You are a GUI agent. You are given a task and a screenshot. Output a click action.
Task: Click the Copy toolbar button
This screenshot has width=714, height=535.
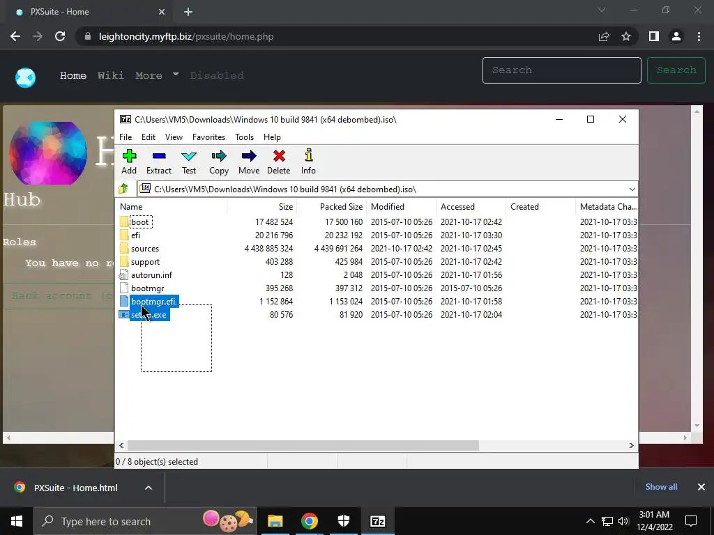pos(218,162)
